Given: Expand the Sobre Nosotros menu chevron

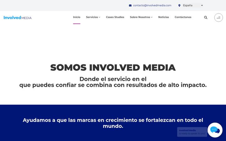Looking at the screenshot, I should click(152, 17).
